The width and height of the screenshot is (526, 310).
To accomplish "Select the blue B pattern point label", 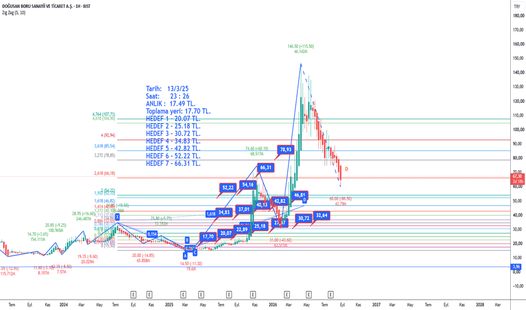I will click(187, 240).
